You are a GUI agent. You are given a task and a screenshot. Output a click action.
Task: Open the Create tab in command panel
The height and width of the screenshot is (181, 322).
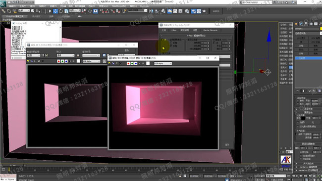pyautogui.click(x=296, y=24)
